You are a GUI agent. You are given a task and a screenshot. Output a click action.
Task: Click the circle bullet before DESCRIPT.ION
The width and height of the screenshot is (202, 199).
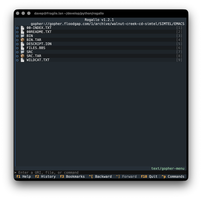click(17, 44)
